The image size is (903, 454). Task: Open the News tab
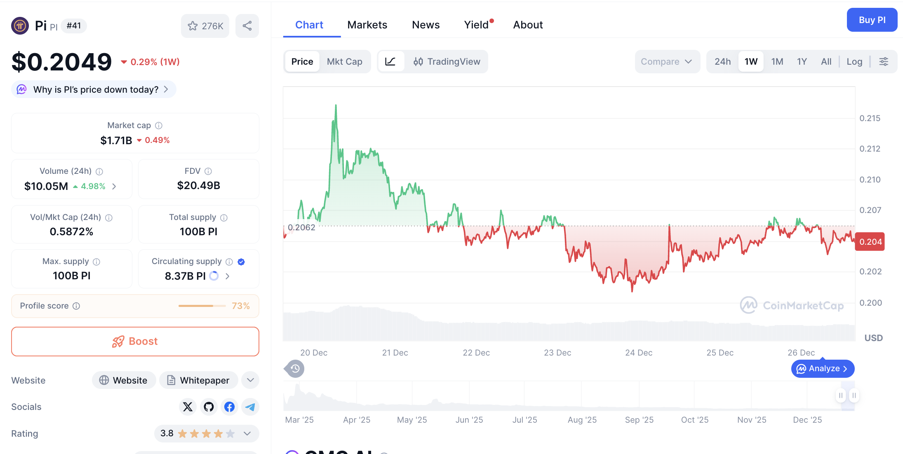click(x=426, y=25)
